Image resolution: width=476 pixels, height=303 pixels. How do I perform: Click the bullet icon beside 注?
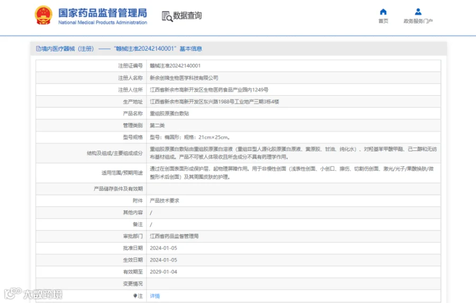pos(135,296)
